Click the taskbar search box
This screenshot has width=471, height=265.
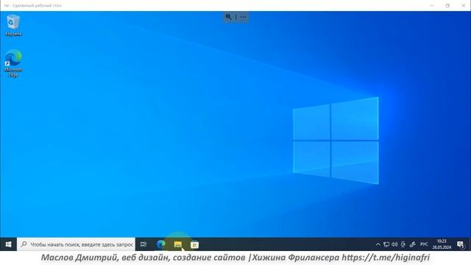(77, 244)
